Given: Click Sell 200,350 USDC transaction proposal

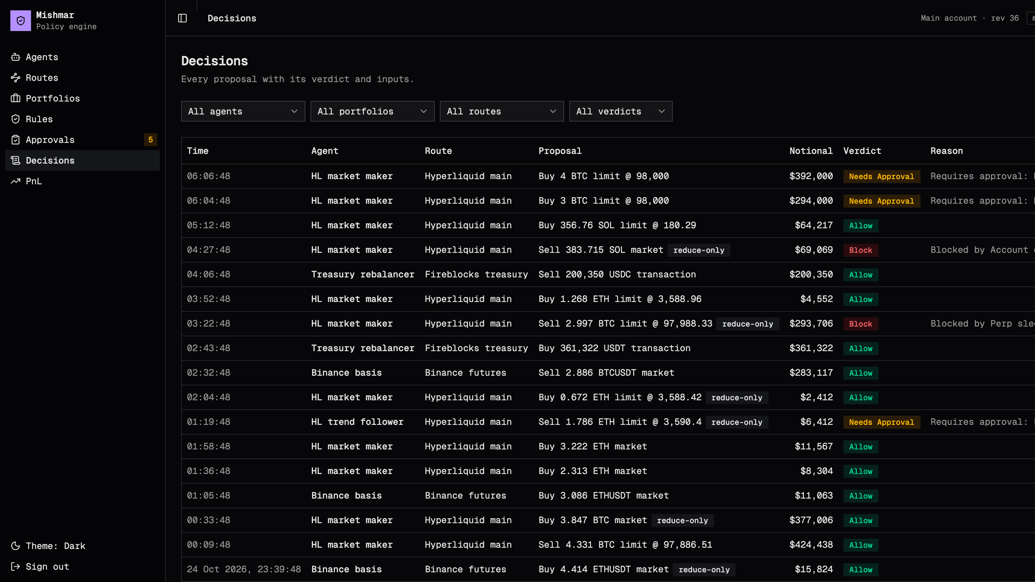Looking at the screenshot, I should coord(617,274).
